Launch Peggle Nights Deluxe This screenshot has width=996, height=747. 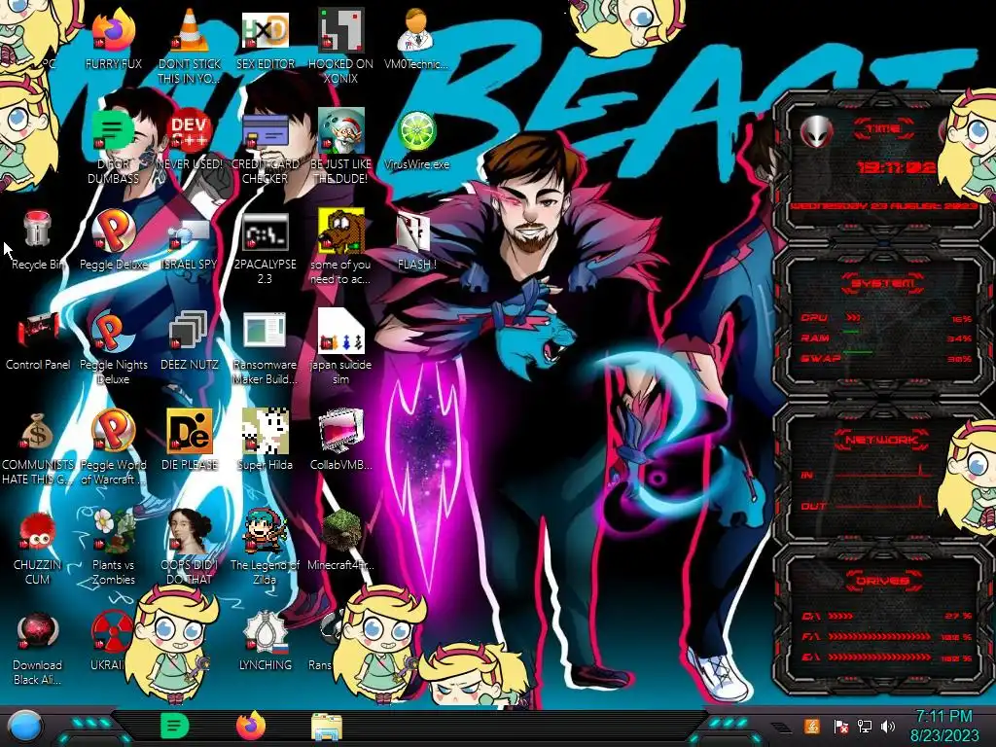point(113,333)
